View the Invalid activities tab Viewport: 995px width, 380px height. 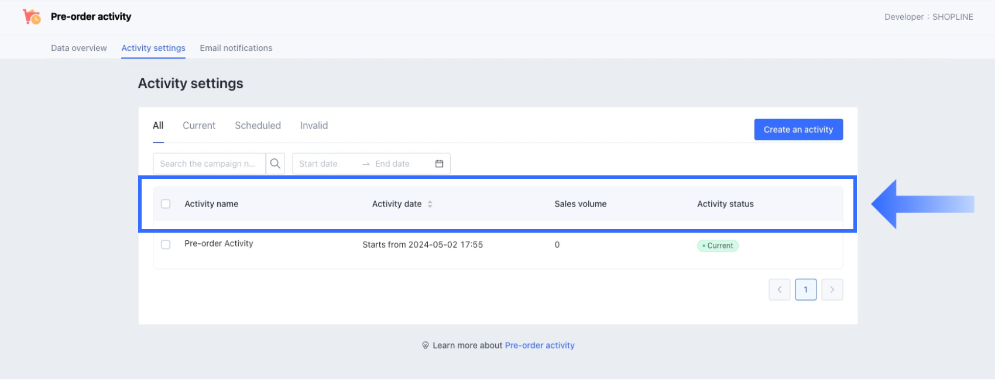point(314,126)
